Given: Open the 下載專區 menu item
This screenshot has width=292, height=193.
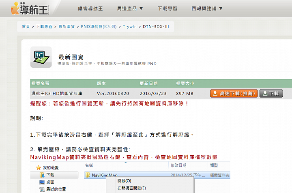Looking at the screenshot, I should click(167, 9).
